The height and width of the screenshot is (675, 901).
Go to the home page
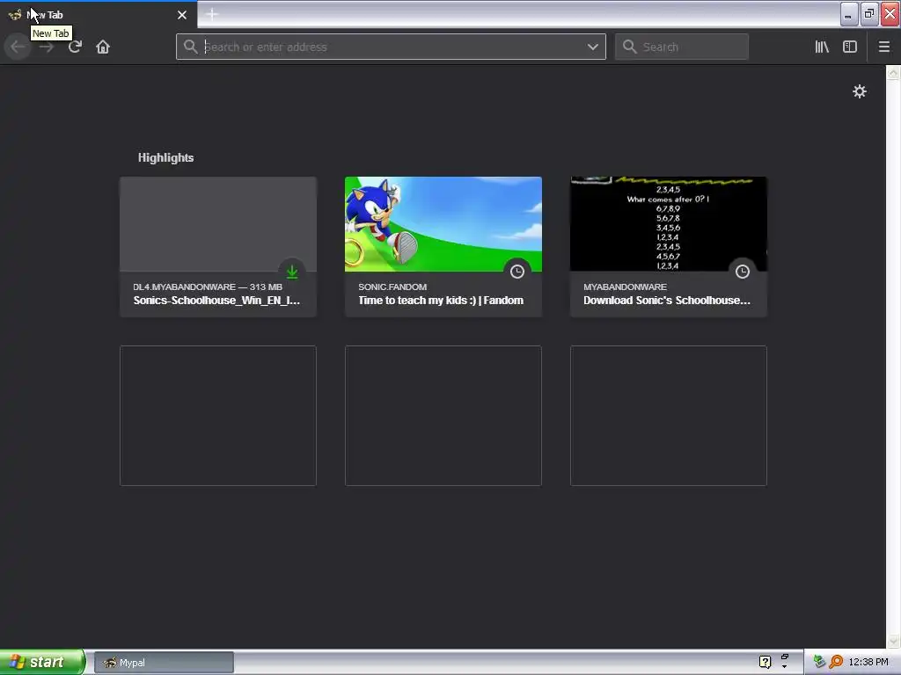click(103, 47)
